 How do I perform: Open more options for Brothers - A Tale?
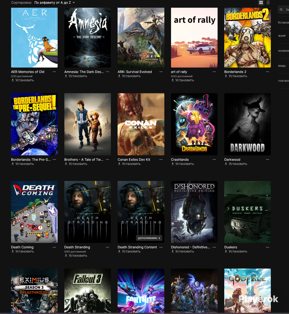click(108, 160)
